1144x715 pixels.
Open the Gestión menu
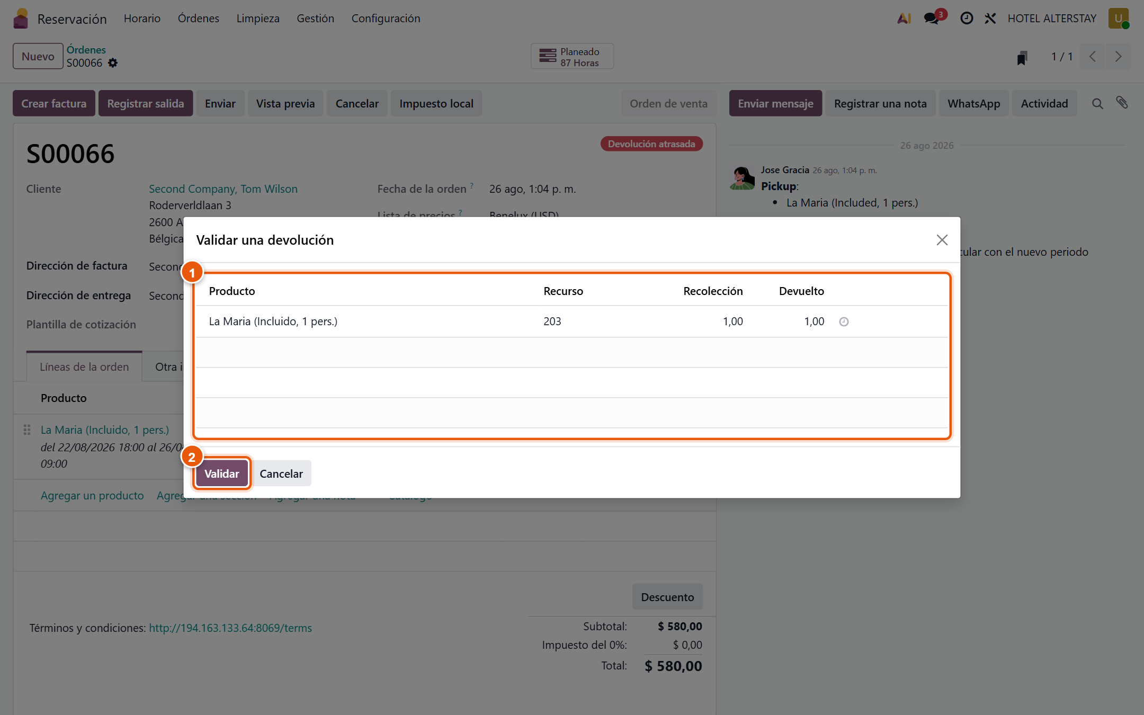tap(315, 19)
